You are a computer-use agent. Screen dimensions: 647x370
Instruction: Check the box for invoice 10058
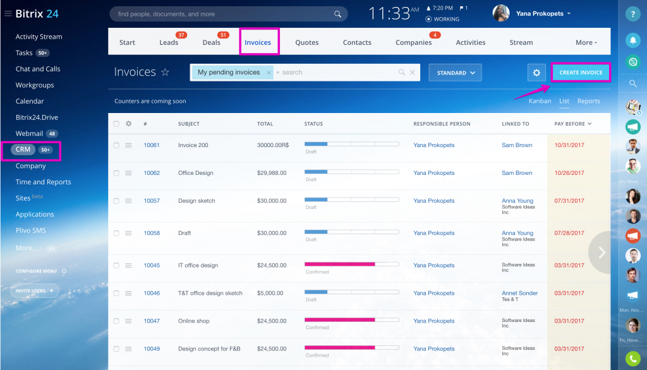(x=116, y=233)
